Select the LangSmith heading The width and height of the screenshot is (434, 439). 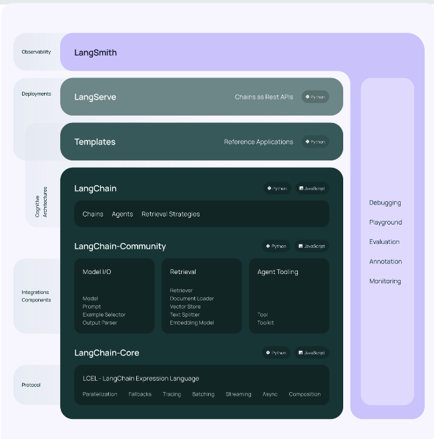pos(95,53)
